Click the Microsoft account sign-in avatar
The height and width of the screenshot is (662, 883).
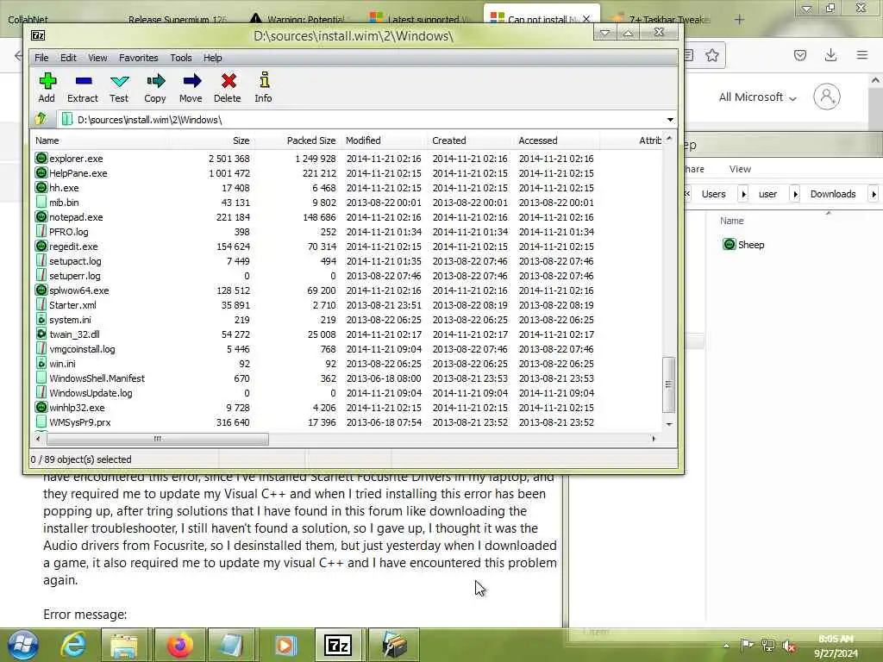826,97
